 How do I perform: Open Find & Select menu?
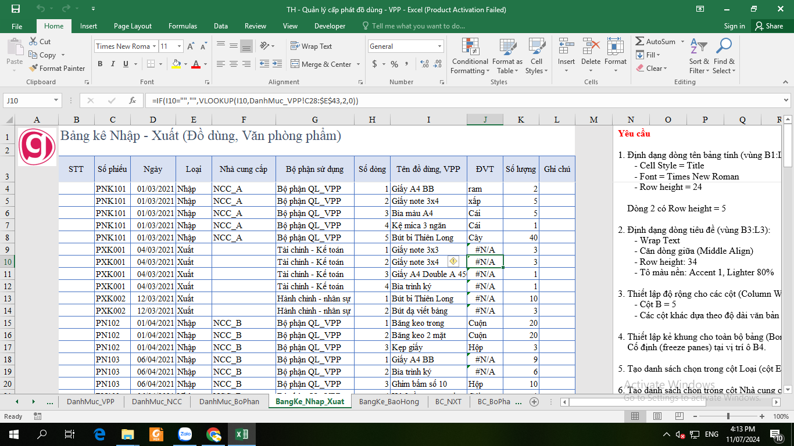point(724,56)
